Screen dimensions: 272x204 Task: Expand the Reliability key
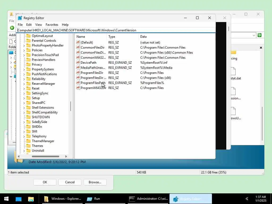tap(24, 79)
